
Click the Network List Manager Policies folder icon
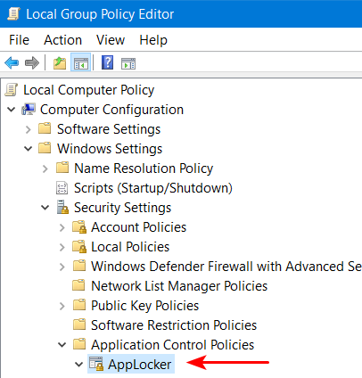point(78,285)
